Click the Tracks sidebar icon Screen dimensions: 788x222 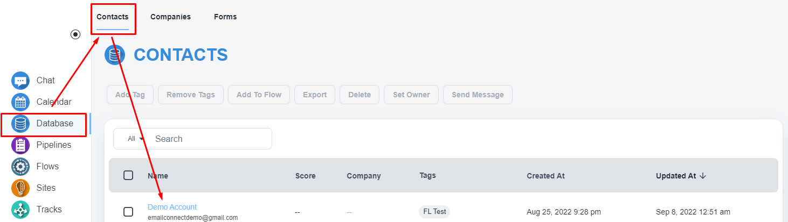[20, 210]
